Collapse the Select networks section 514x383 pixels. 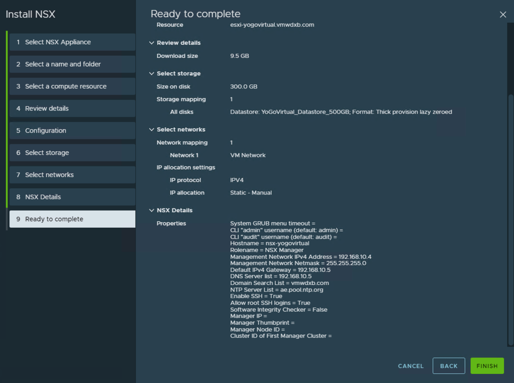[x=152, y=130]
